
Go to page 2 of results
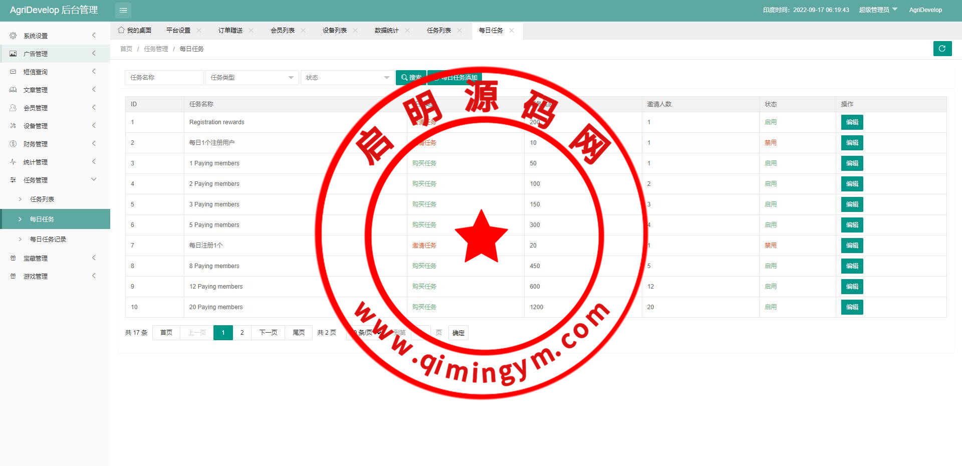click(242, 333)
